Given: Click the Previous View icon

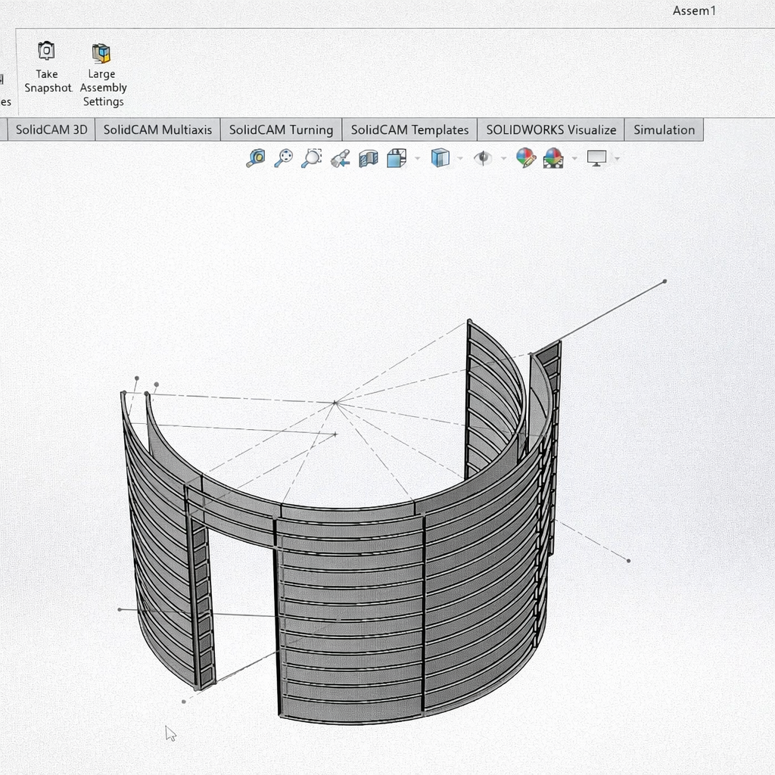Looking at the screenshot, I should pyautogui.click(x=340, y=157).
